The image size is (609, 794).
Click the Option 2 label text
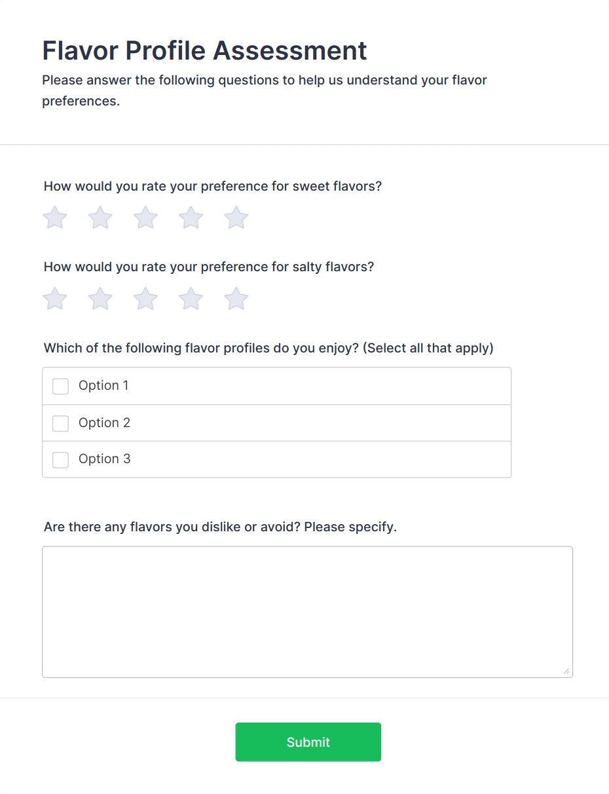(x=104, y=423)
